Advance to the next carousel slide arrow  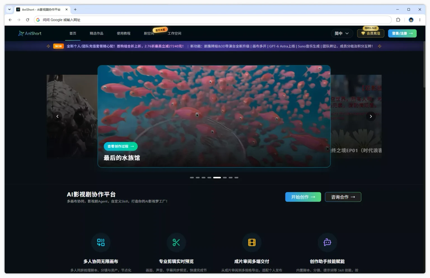(371, 116)
